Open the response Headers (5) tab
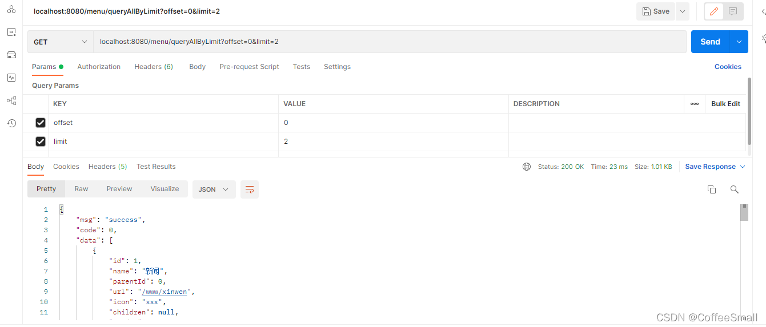The height and width of the screenshot is (327, 766). click(108, 167)
